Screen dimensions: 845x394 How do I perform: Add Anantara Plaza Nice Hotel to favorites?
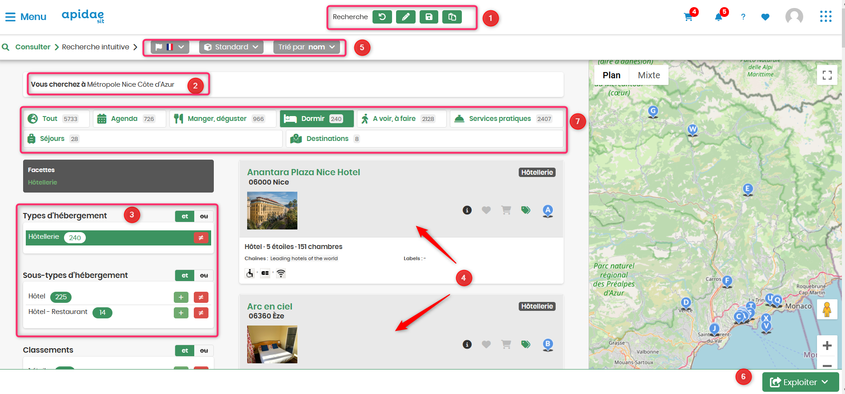pyautogui.click(x=486, y=210)
